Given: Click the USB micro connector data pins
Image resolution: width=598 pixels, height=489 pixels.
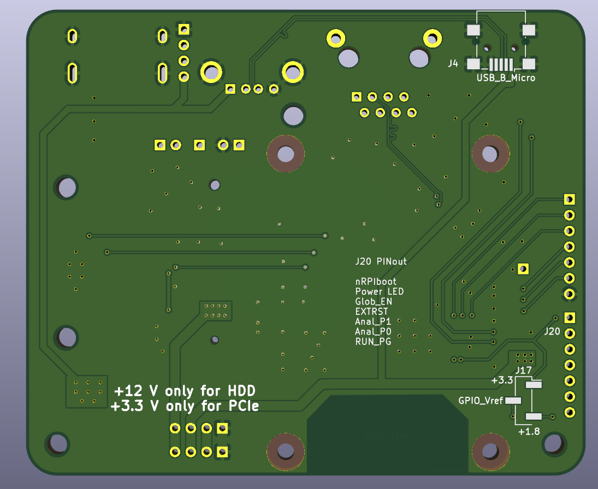Looking at the screenshot, I should 501,64.
